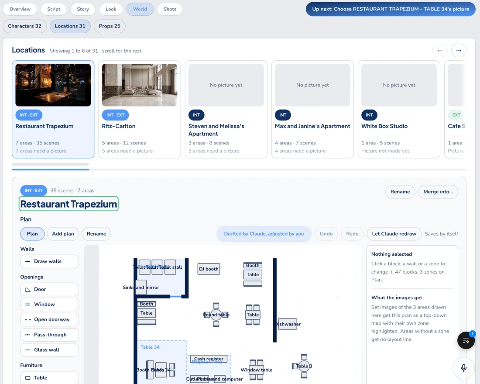Open Steven and Melissa's Apartment card
The height and width of the screenshot is (384, 480).
click(226, 110)
